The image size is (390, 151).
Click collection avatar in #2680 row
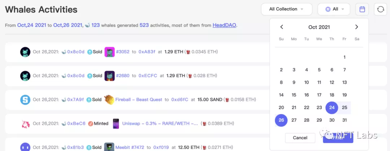[25, 76]
